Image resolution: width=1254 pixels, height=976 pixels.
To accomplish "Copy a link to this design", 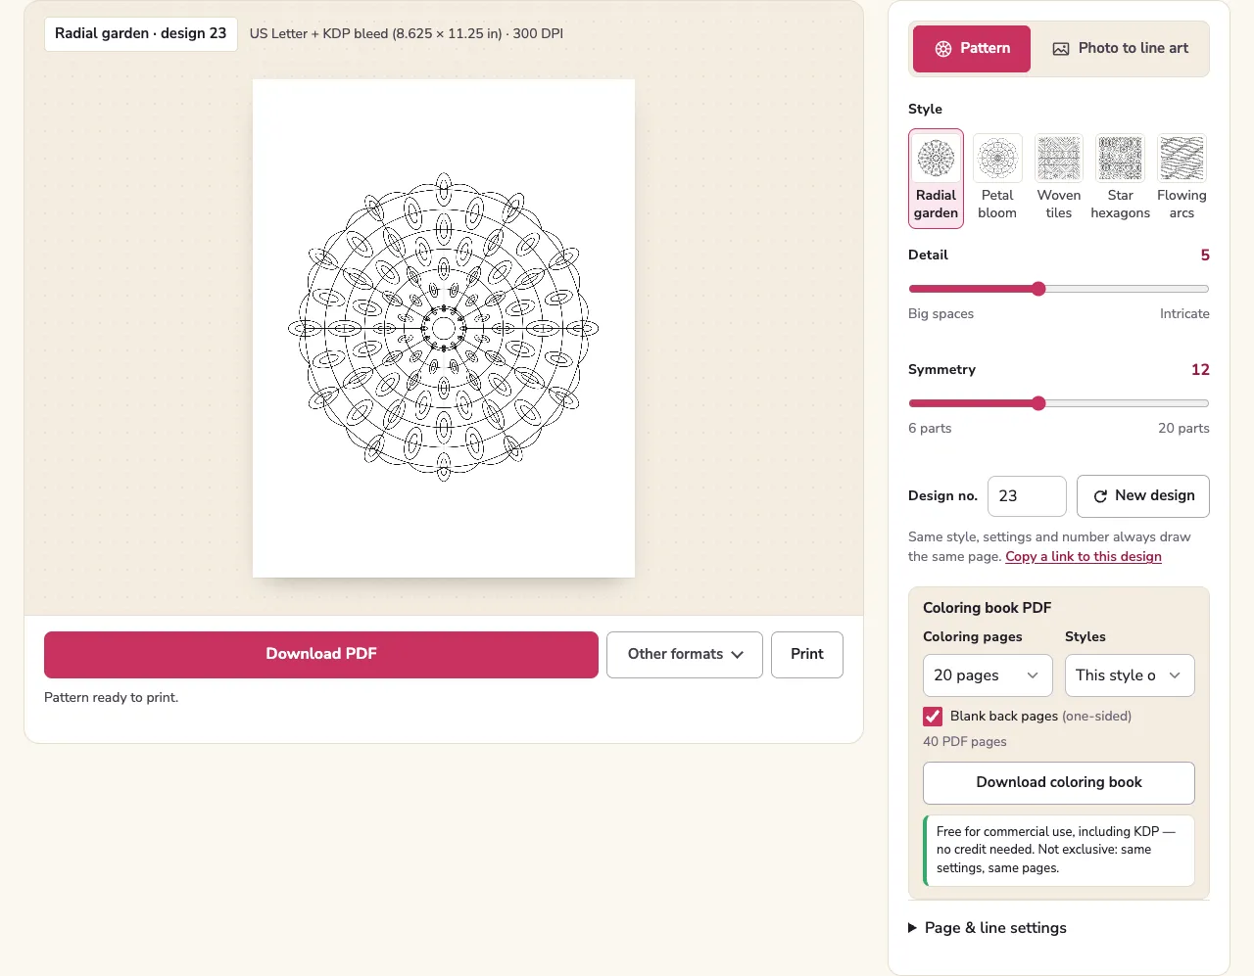I will pyautogui.click(x=1084, y=556).
